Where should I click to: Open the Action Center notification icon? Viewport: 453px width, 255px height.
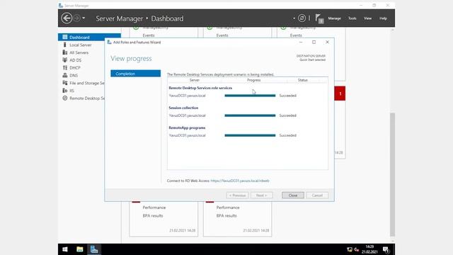click(x=386, y=249)
